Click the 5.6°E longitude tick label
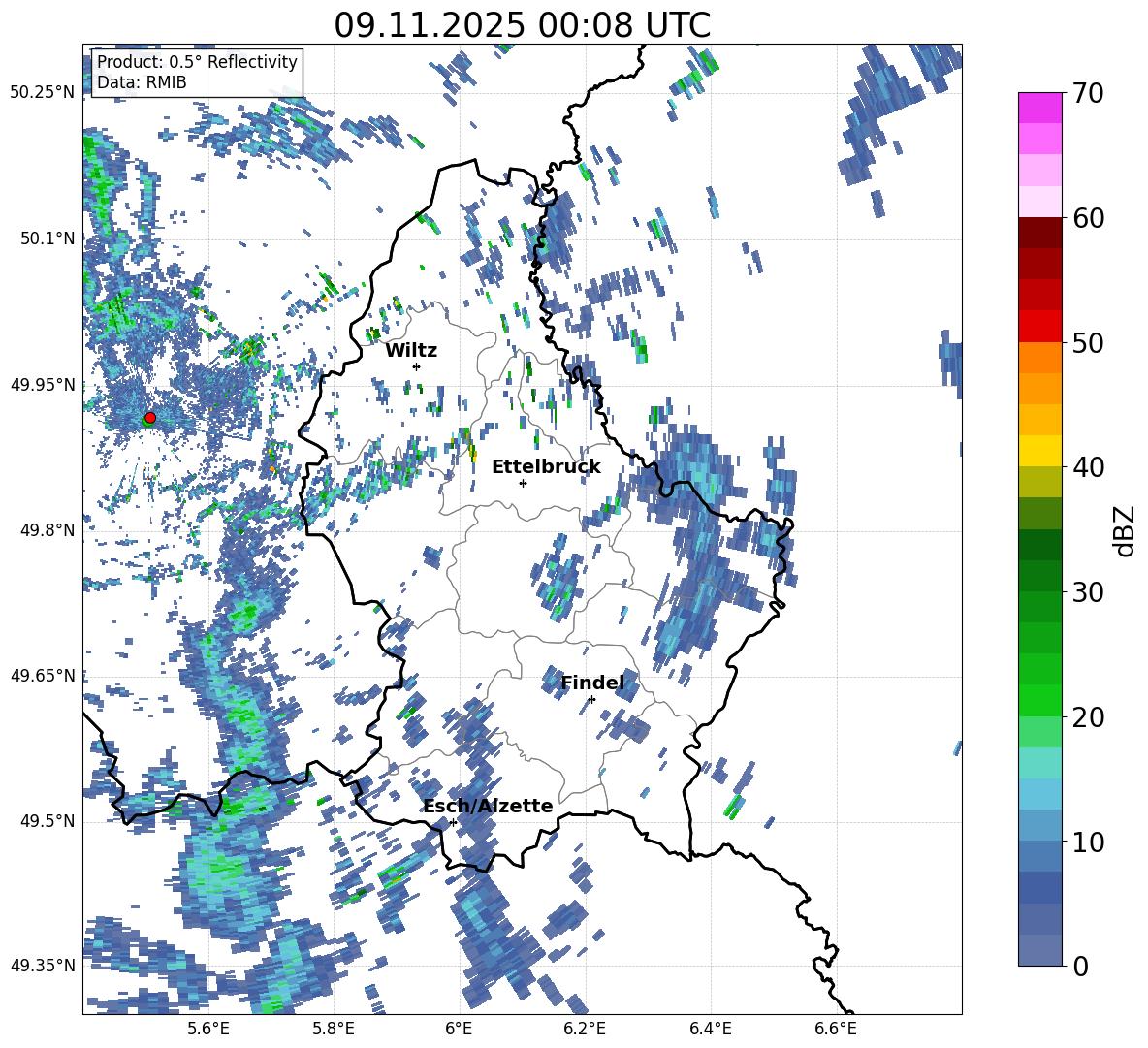 click(207, 1030)
